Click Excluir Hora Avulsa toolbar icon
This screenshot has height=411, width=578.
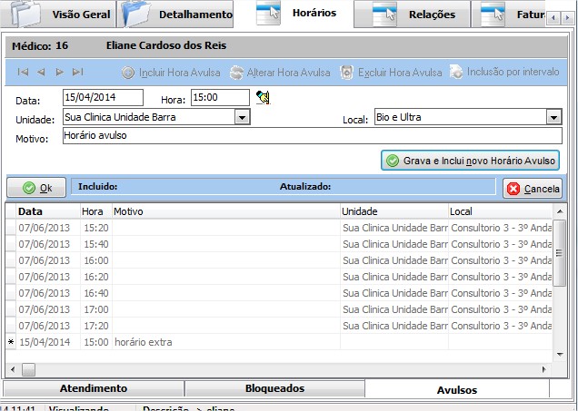tap(347, 72)
